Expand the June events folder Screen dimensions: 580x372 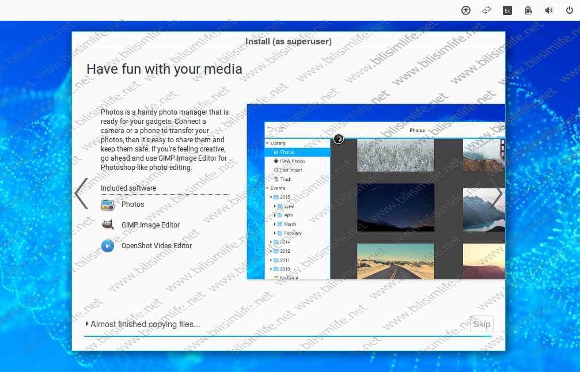pos(275,206)
